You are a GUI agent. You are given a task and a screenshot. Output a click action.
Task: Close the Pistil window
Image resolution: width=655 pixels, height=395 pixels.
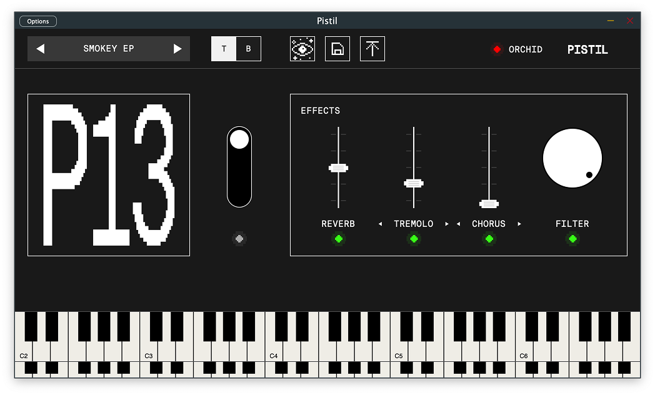(630, 21)
